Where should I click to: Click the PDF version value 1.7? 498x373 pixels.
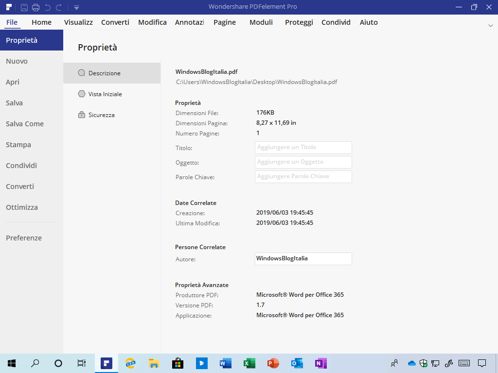point(261,305)
